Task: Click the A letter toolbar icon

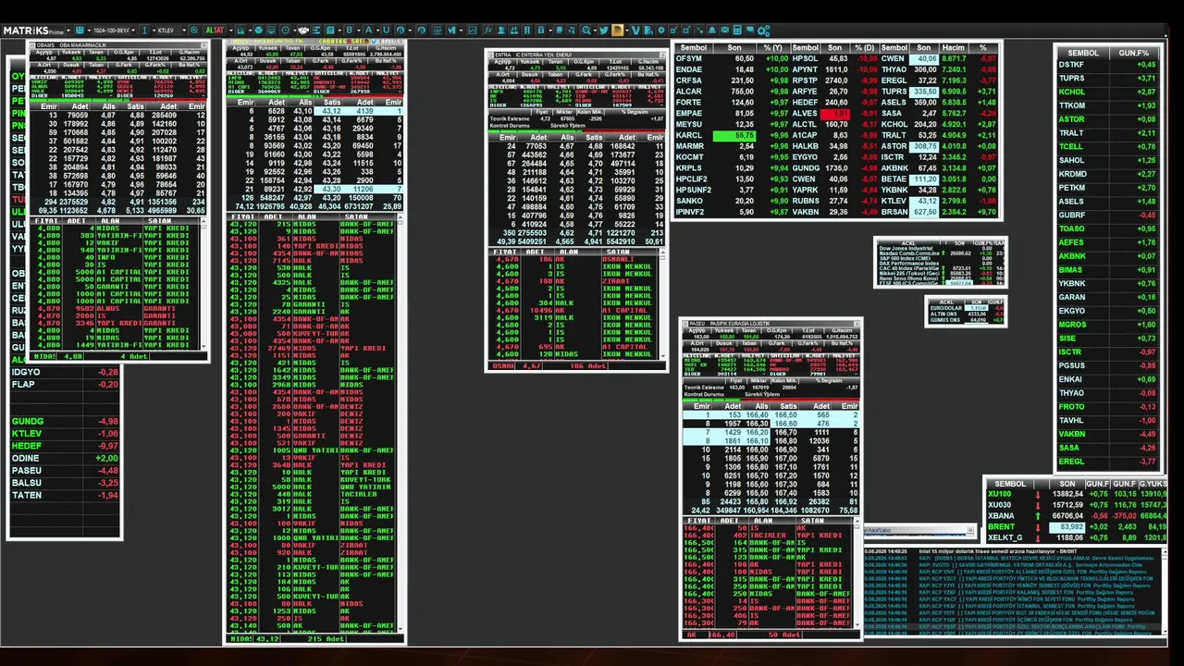Action: pyautogui.click(x=369, y=31)
